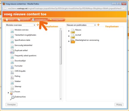
Task: Select the Terugzetten tab
Action: [56, 20]
